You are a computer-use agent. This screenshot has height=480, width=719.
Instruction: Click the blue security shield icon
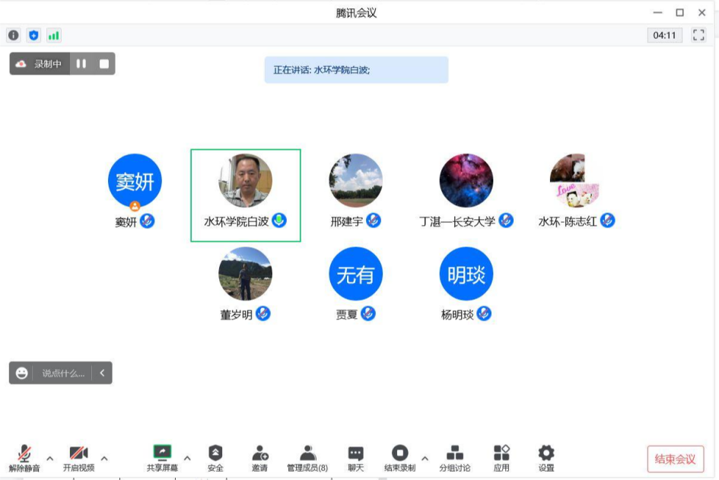tap(33, 35)
